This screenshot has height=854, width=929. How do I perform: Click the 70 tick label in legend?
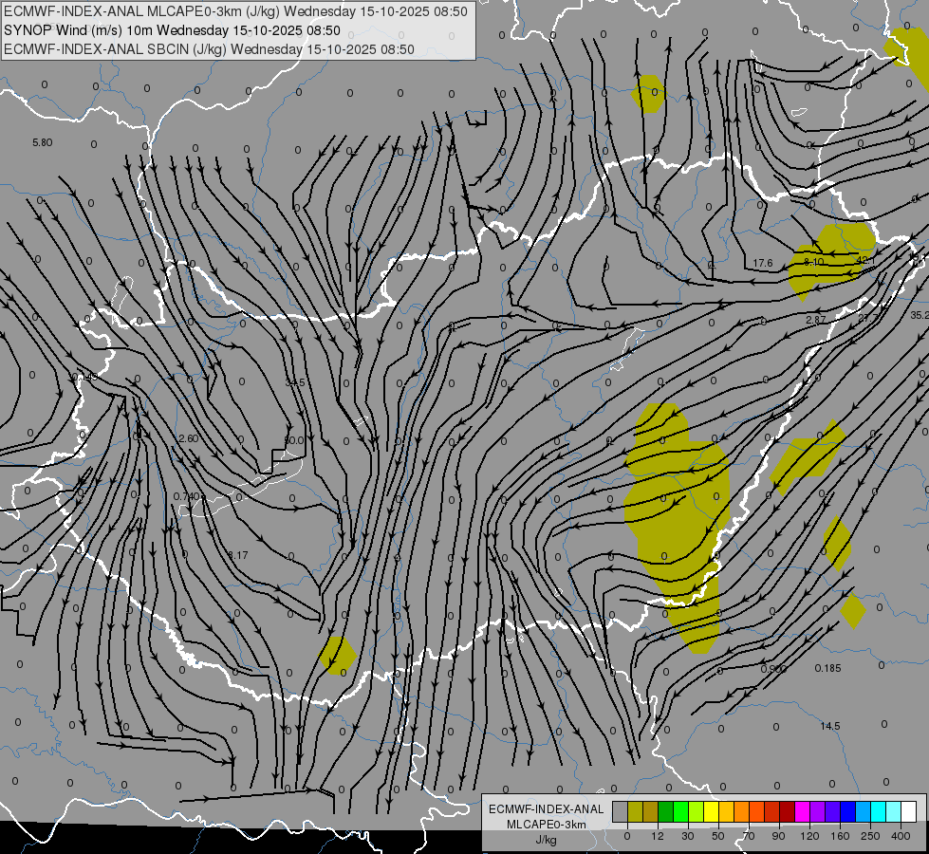point(749,836)
